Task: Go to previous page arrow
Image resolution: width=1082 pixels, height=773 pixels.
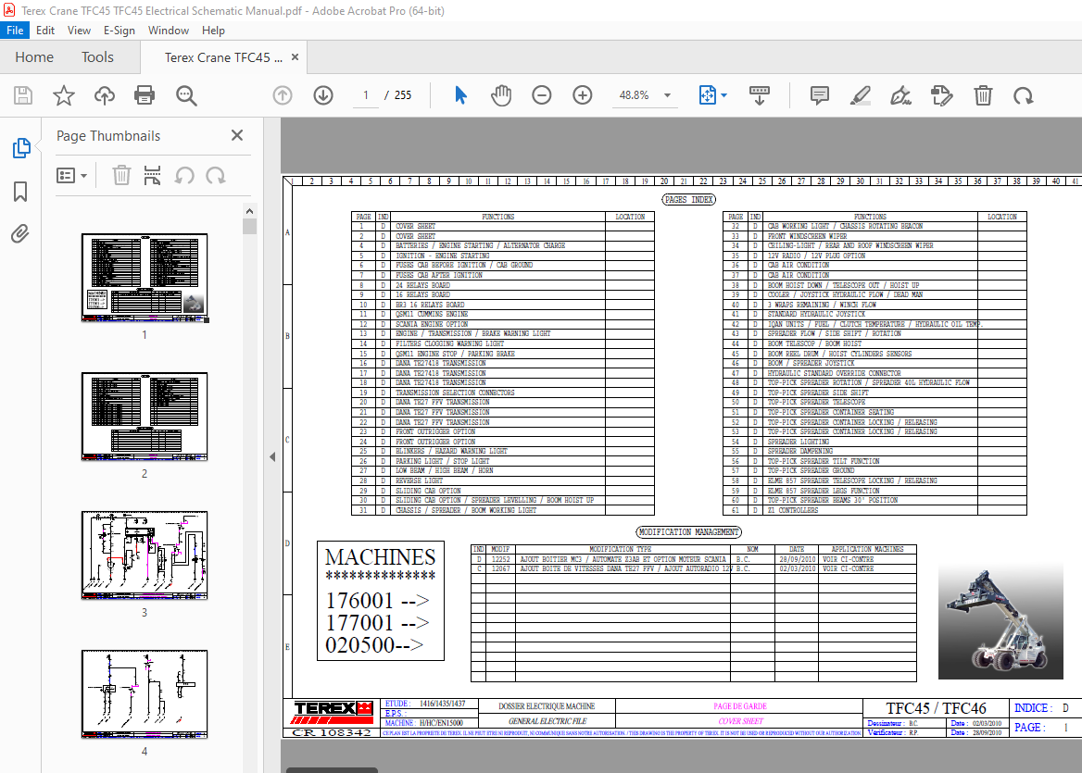Action: click(283, 95)
